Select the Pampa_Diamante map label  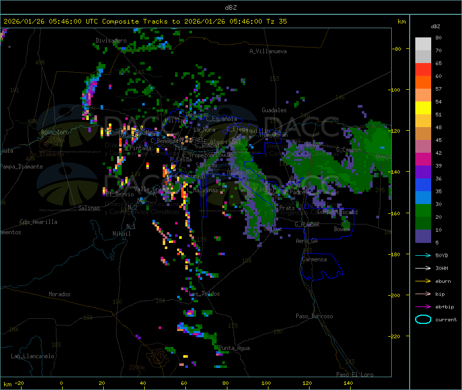(x=21, y=167)
